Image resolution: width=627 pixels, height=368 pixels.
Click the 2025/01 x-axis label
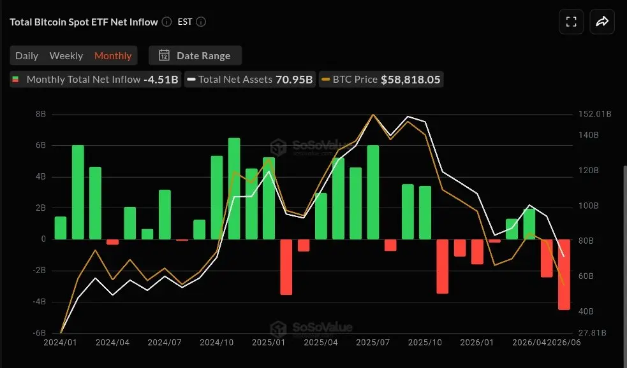point(269,343)
